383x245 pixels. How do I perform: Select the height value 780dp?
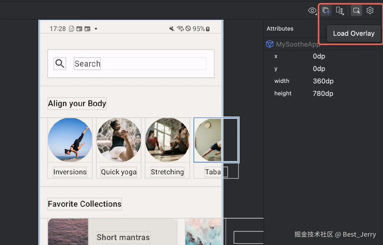pos(323,93)
